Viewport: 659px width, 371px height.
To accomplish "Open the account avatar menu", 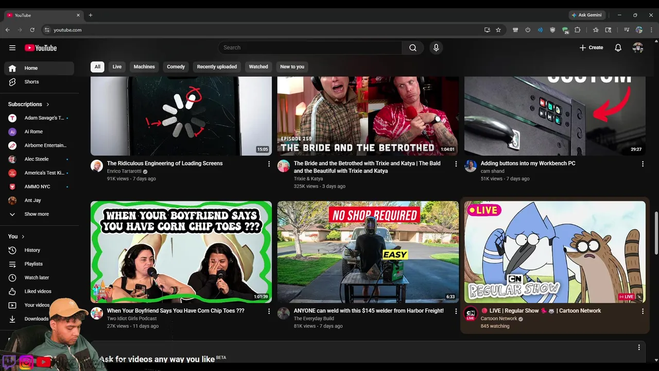I will pyautogui.click(x=638, y=47).
